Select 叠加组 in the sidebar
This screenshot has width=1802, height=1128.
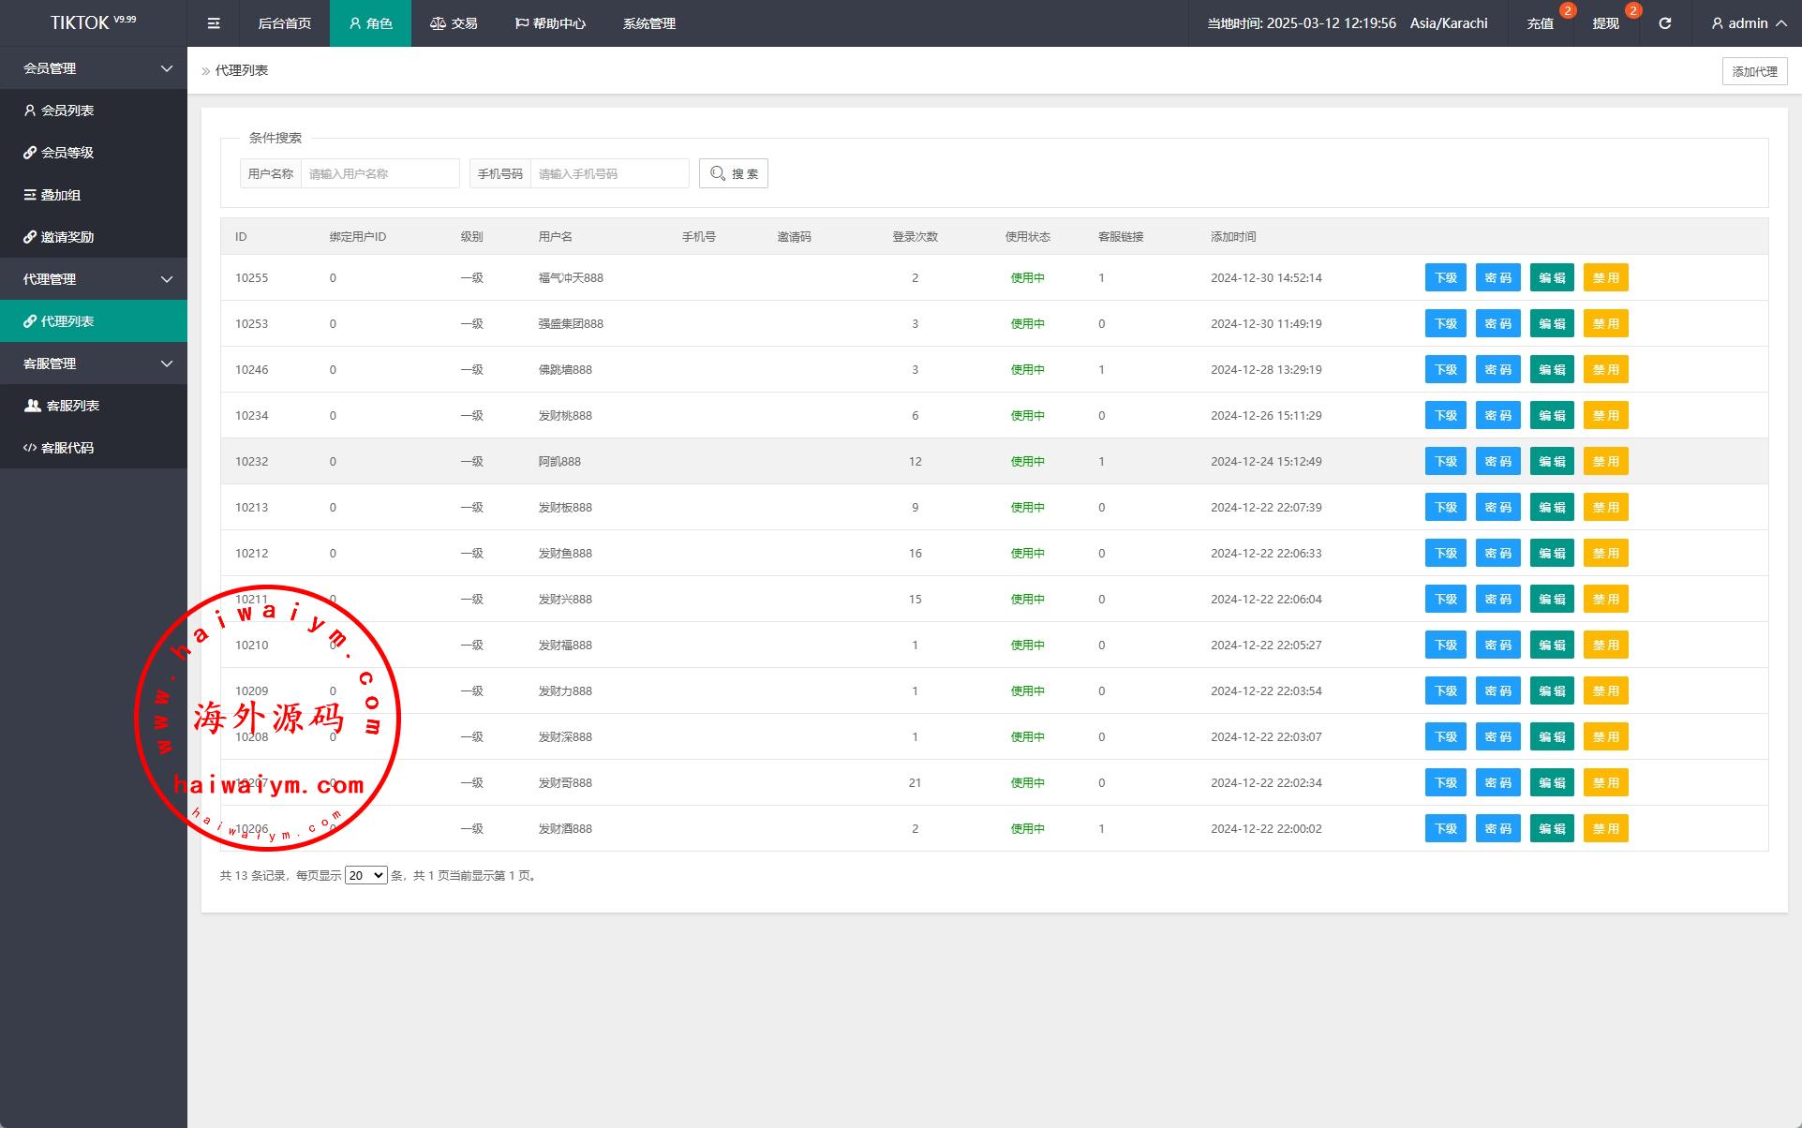tap(61, 195)
